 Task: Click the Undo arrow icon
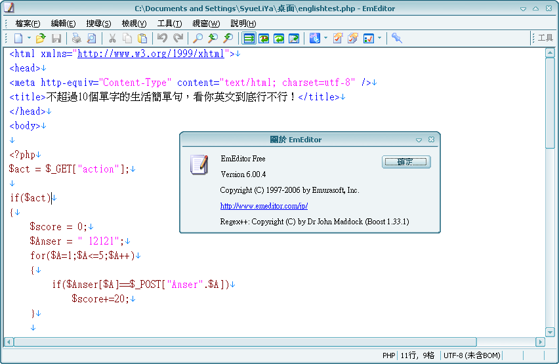click(x=162, y=38)
